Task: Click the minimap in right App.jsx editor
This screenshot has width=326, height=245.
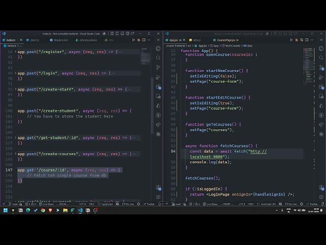Action: [x=309, y=66]
